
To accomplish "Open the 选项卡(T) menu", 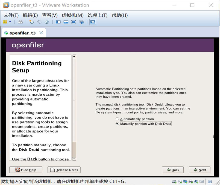I will click(x=98, y=15).
